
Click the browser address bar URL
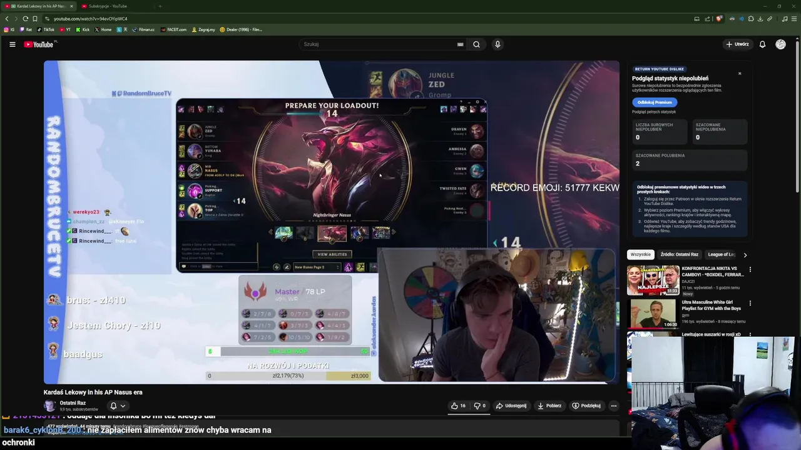(90, 19)
